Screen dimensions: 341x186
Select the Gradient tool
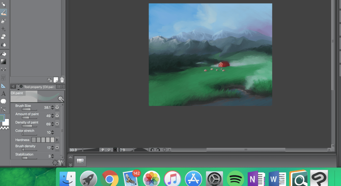(x=4, y=62)
